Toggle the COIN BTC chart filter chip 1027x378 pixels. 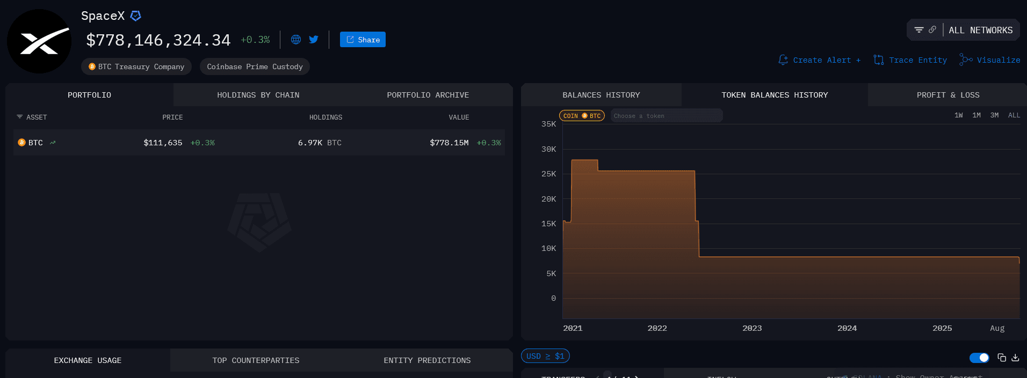click(582, 116)
